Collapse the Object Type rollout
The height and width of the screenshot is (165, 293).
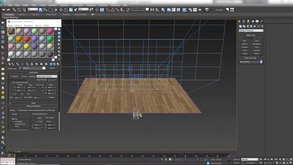click(x=250, y=35)
